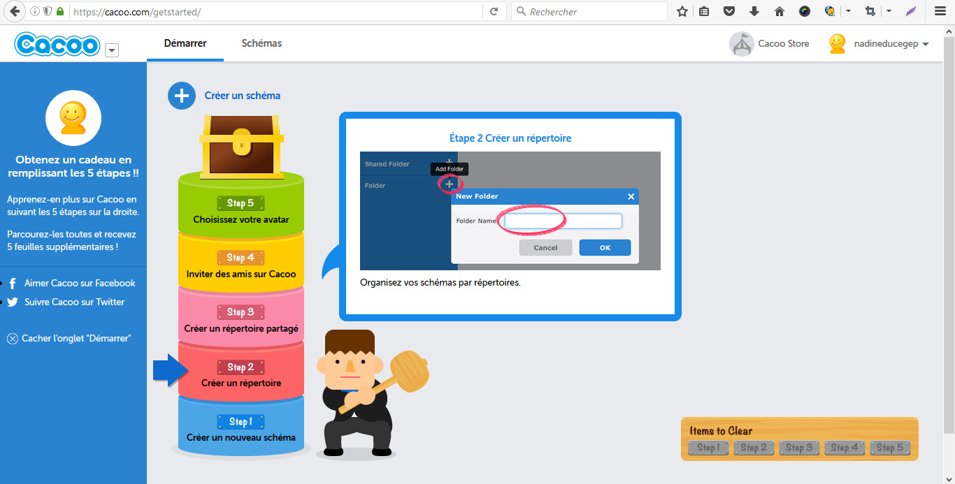Click Step 3 badge in Items to Clear
This screenshot has width=955, height=484.
799,448
